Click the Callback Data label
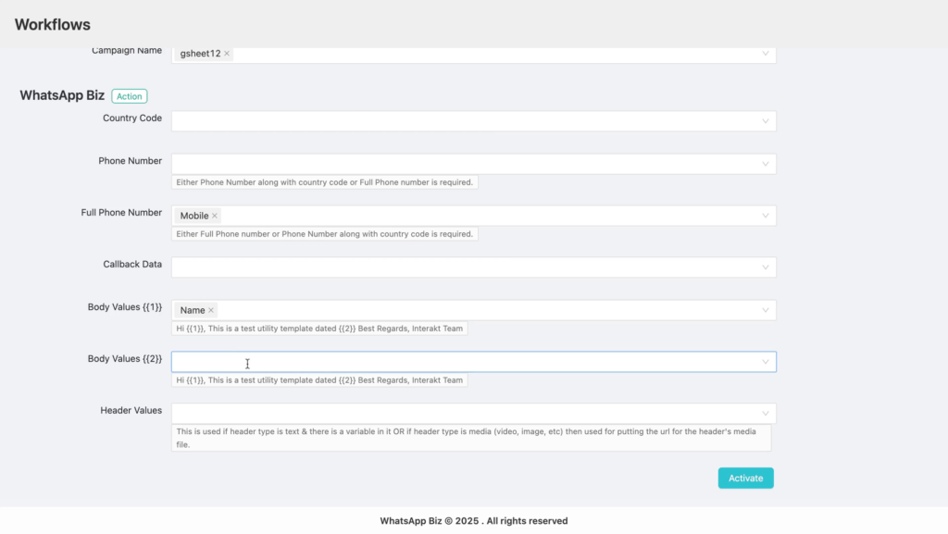 132,265
